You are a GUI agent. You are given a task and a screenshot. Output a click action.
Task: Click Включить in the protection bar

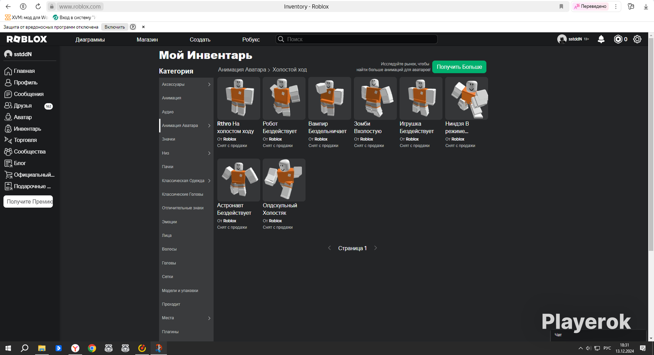(115, 27)
